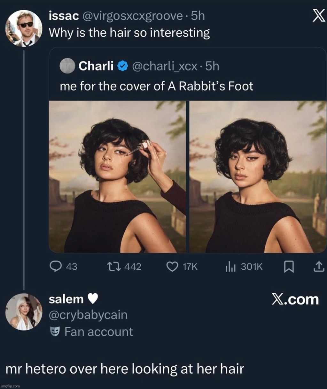The image size is (327, 389).
Task: Click the Fan account mask icon
Action: (x=55, y=332)
